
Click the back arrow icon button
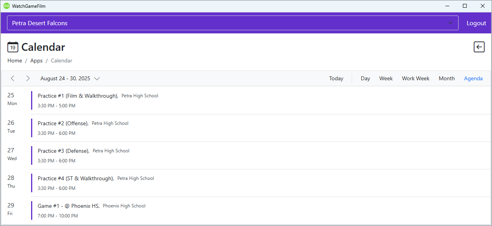click(x=479, y=47)
